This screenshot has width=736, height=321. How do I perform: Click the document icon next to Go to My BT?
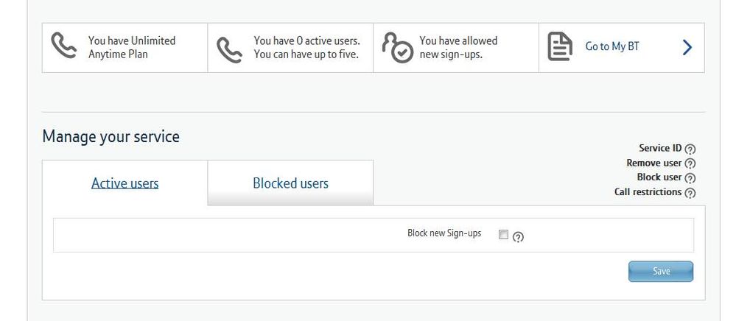(x=560, y=46)
